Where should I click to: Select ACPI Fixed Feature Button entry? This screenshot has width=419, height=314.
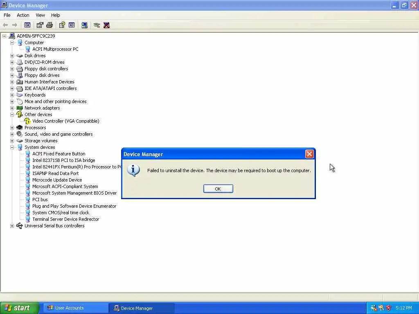click(59, 154)
